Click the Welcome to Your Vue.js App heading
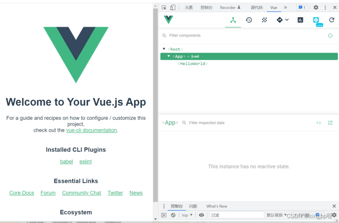The height and width of the screenshot is (223, 339). pos(76,102)
